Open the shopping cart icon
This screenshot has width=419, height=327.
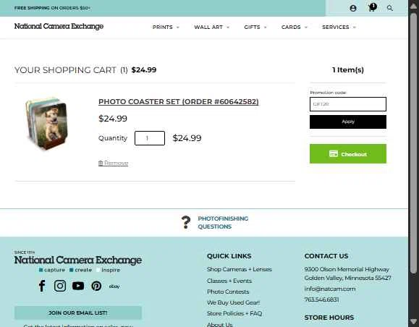pyautogui.click(x=372, y=7)
